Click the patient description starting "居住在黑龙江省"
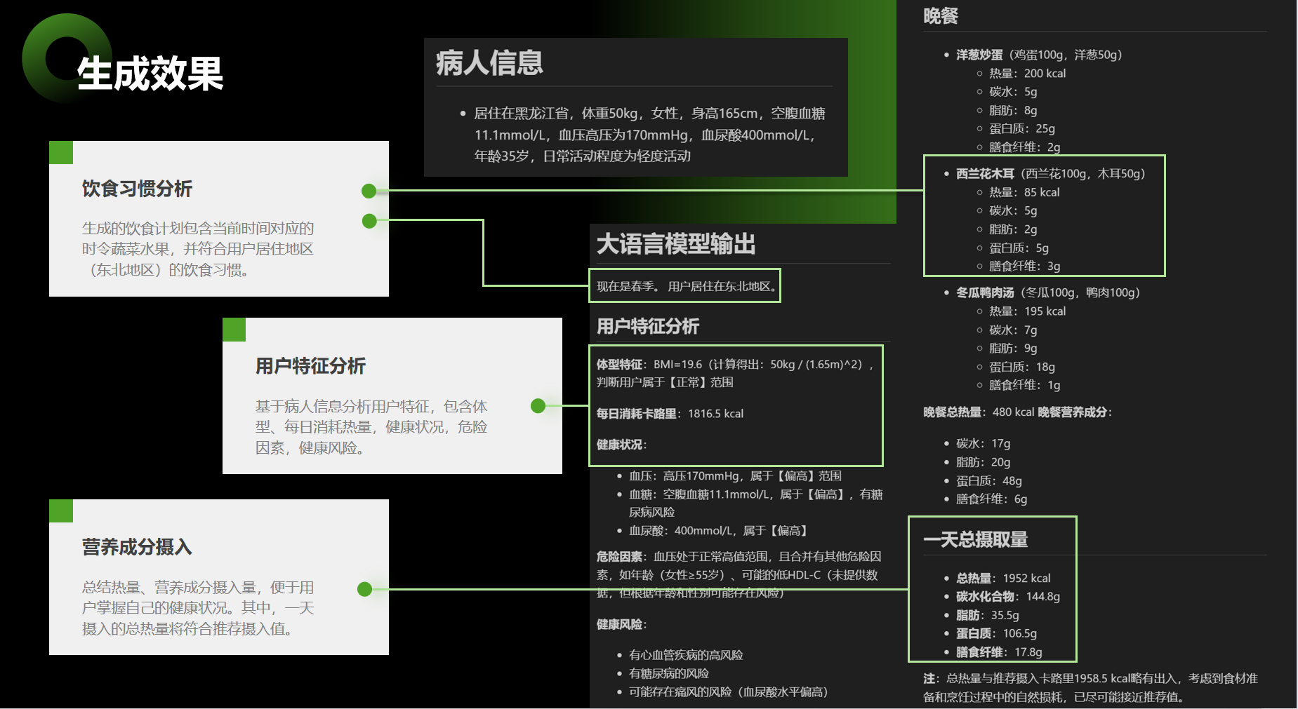1298x709 pixels. [x=649, y=135]
